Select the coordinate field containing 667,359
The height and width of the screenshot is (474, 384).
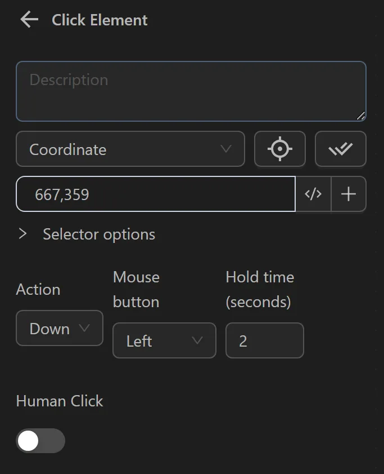tap(156, 194)
